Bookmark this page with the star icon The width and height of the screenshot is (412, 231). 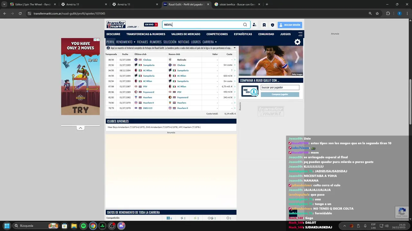377,13
